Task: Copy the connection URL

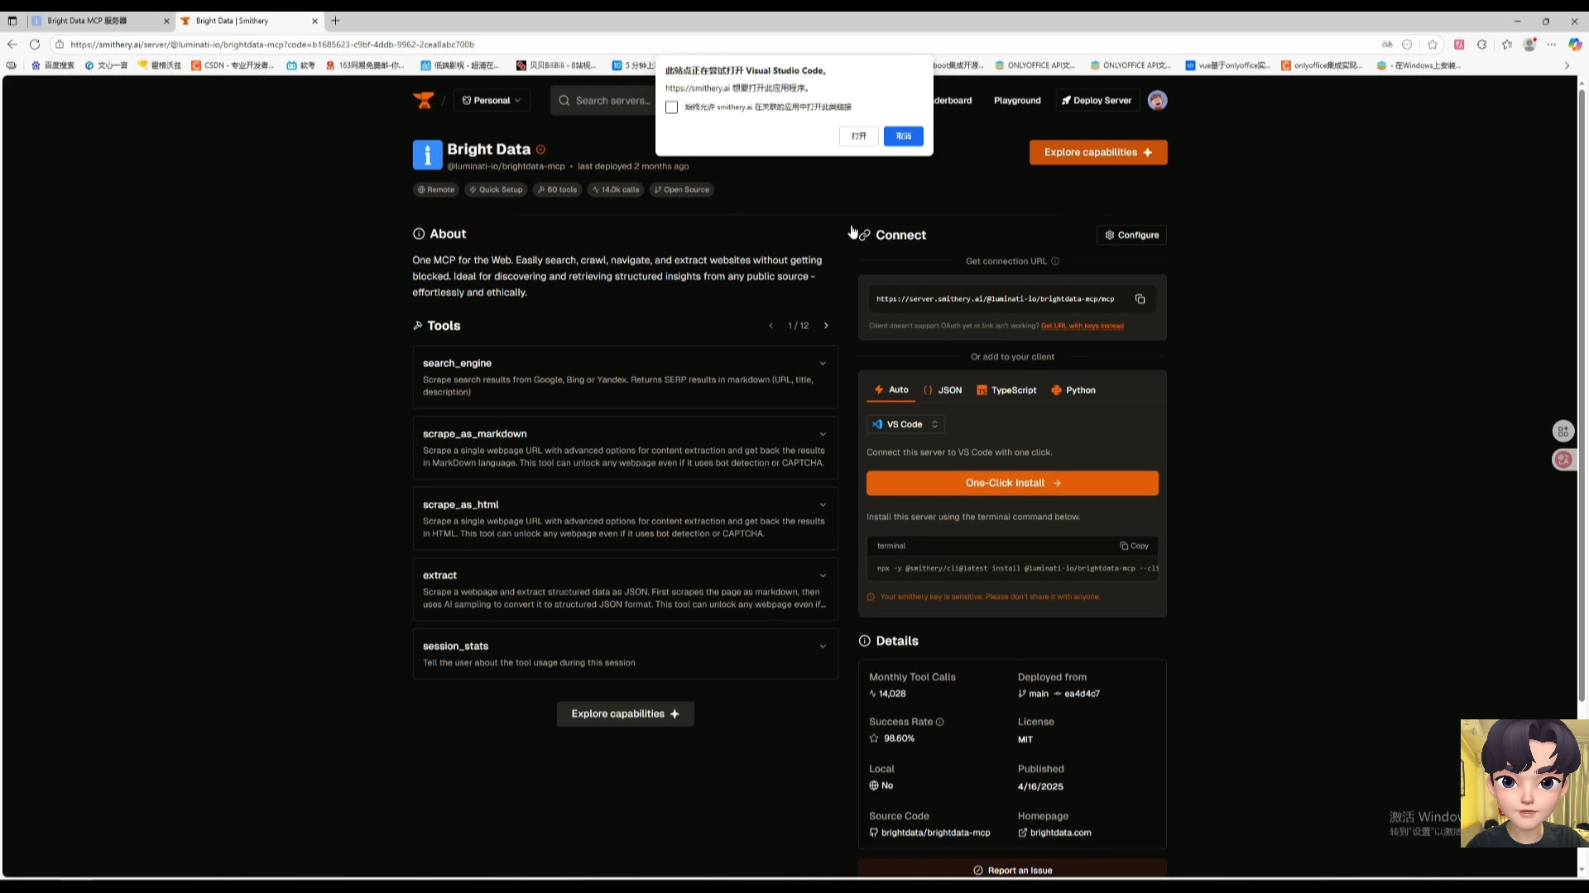Action: click(1140, 299)
